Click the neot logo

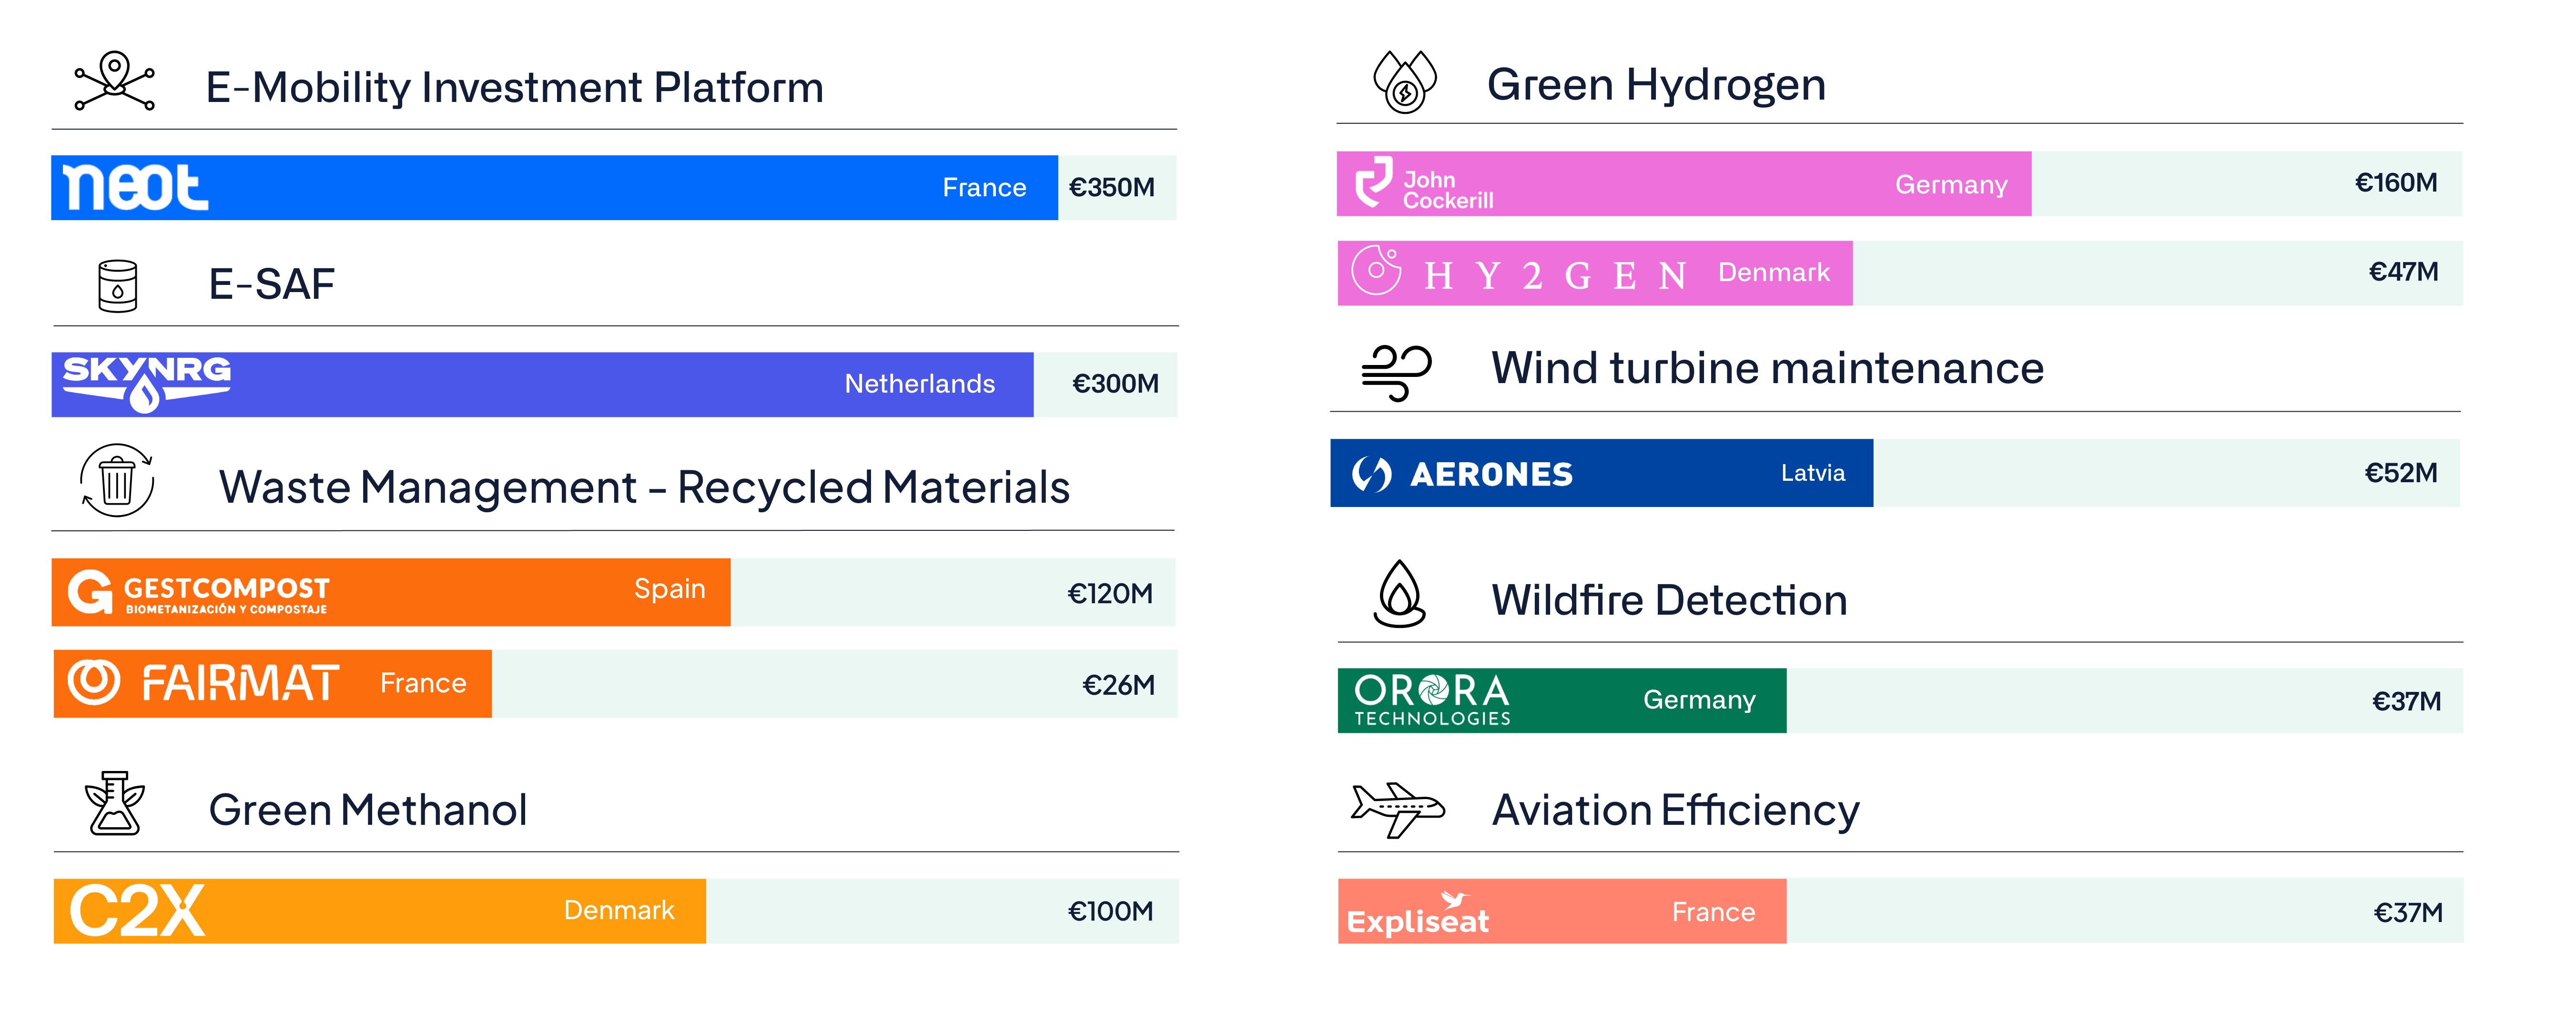[x=135, y=187]
